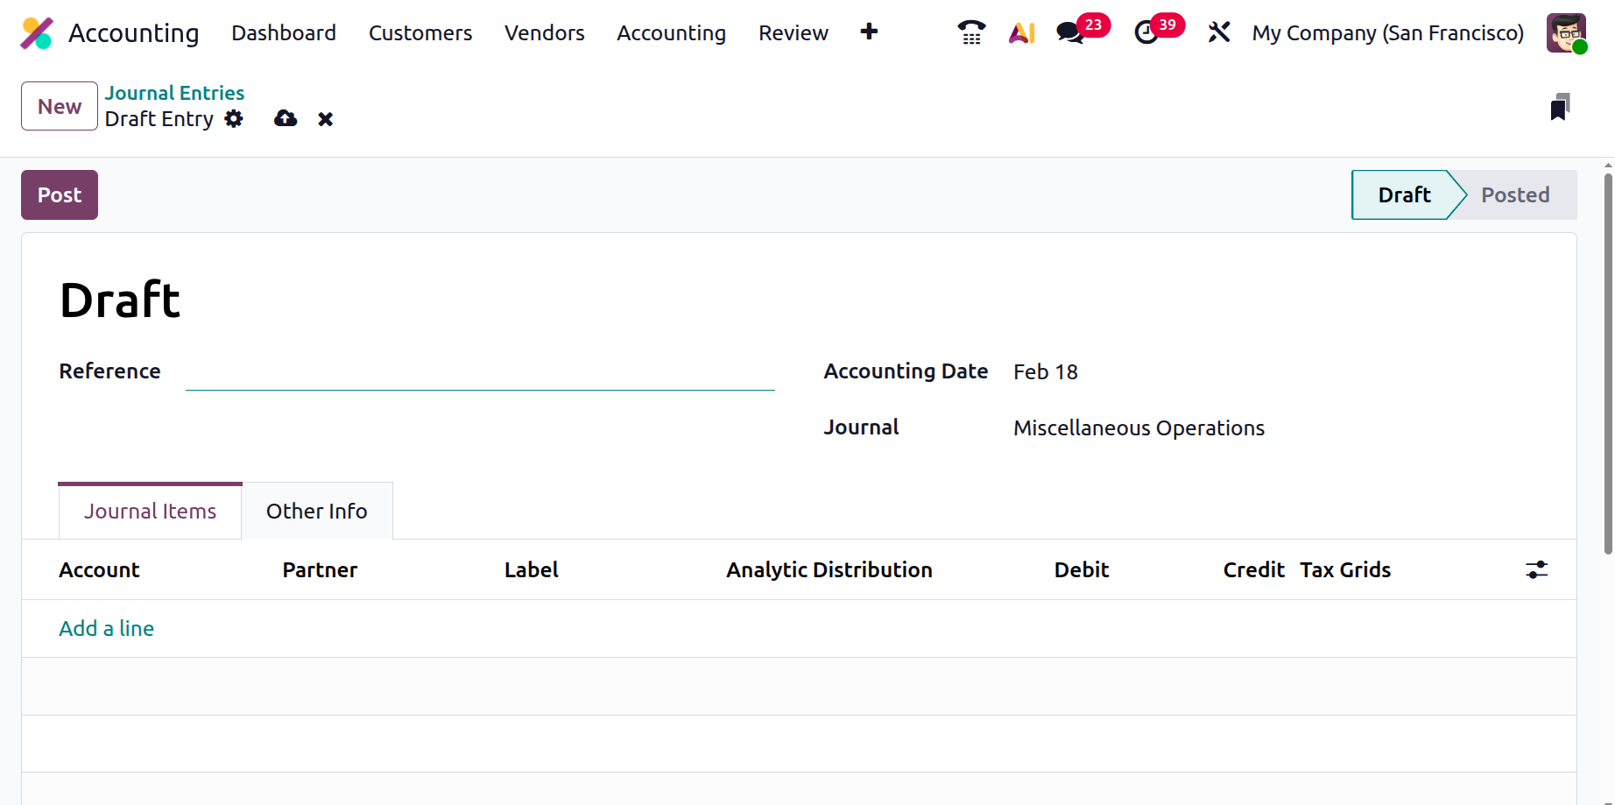Select the Posted status stage

(x=1515, y=194)
